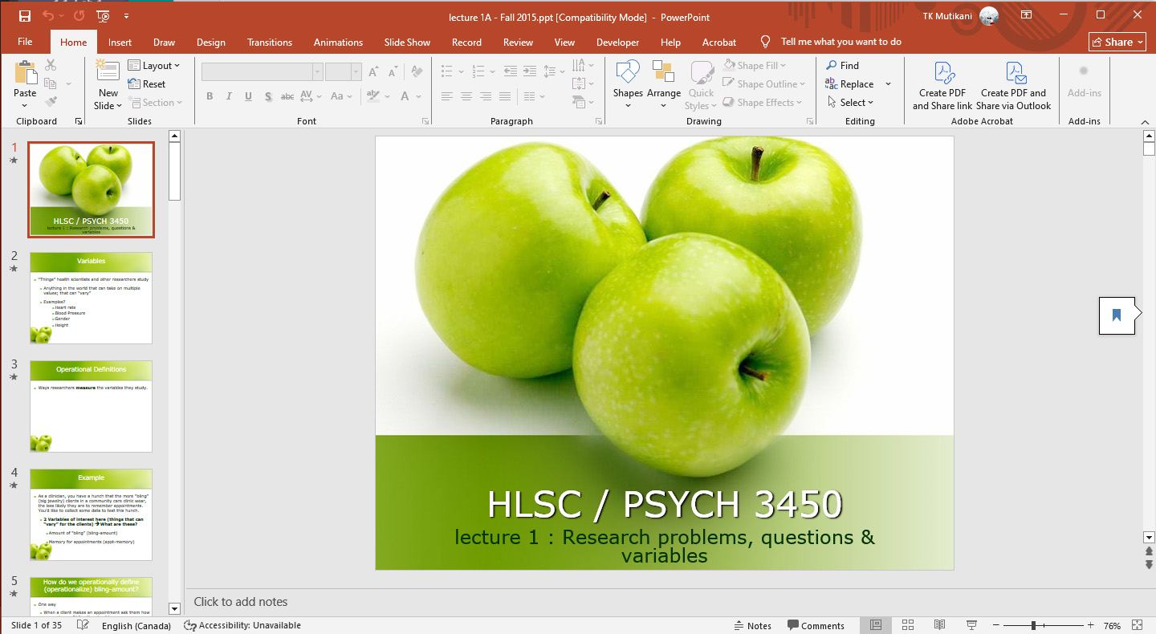This screenshot has width=1156, height=634.
Task: Select slide 3 Operational Definitions thumbnail
Action: coord(91,406)
